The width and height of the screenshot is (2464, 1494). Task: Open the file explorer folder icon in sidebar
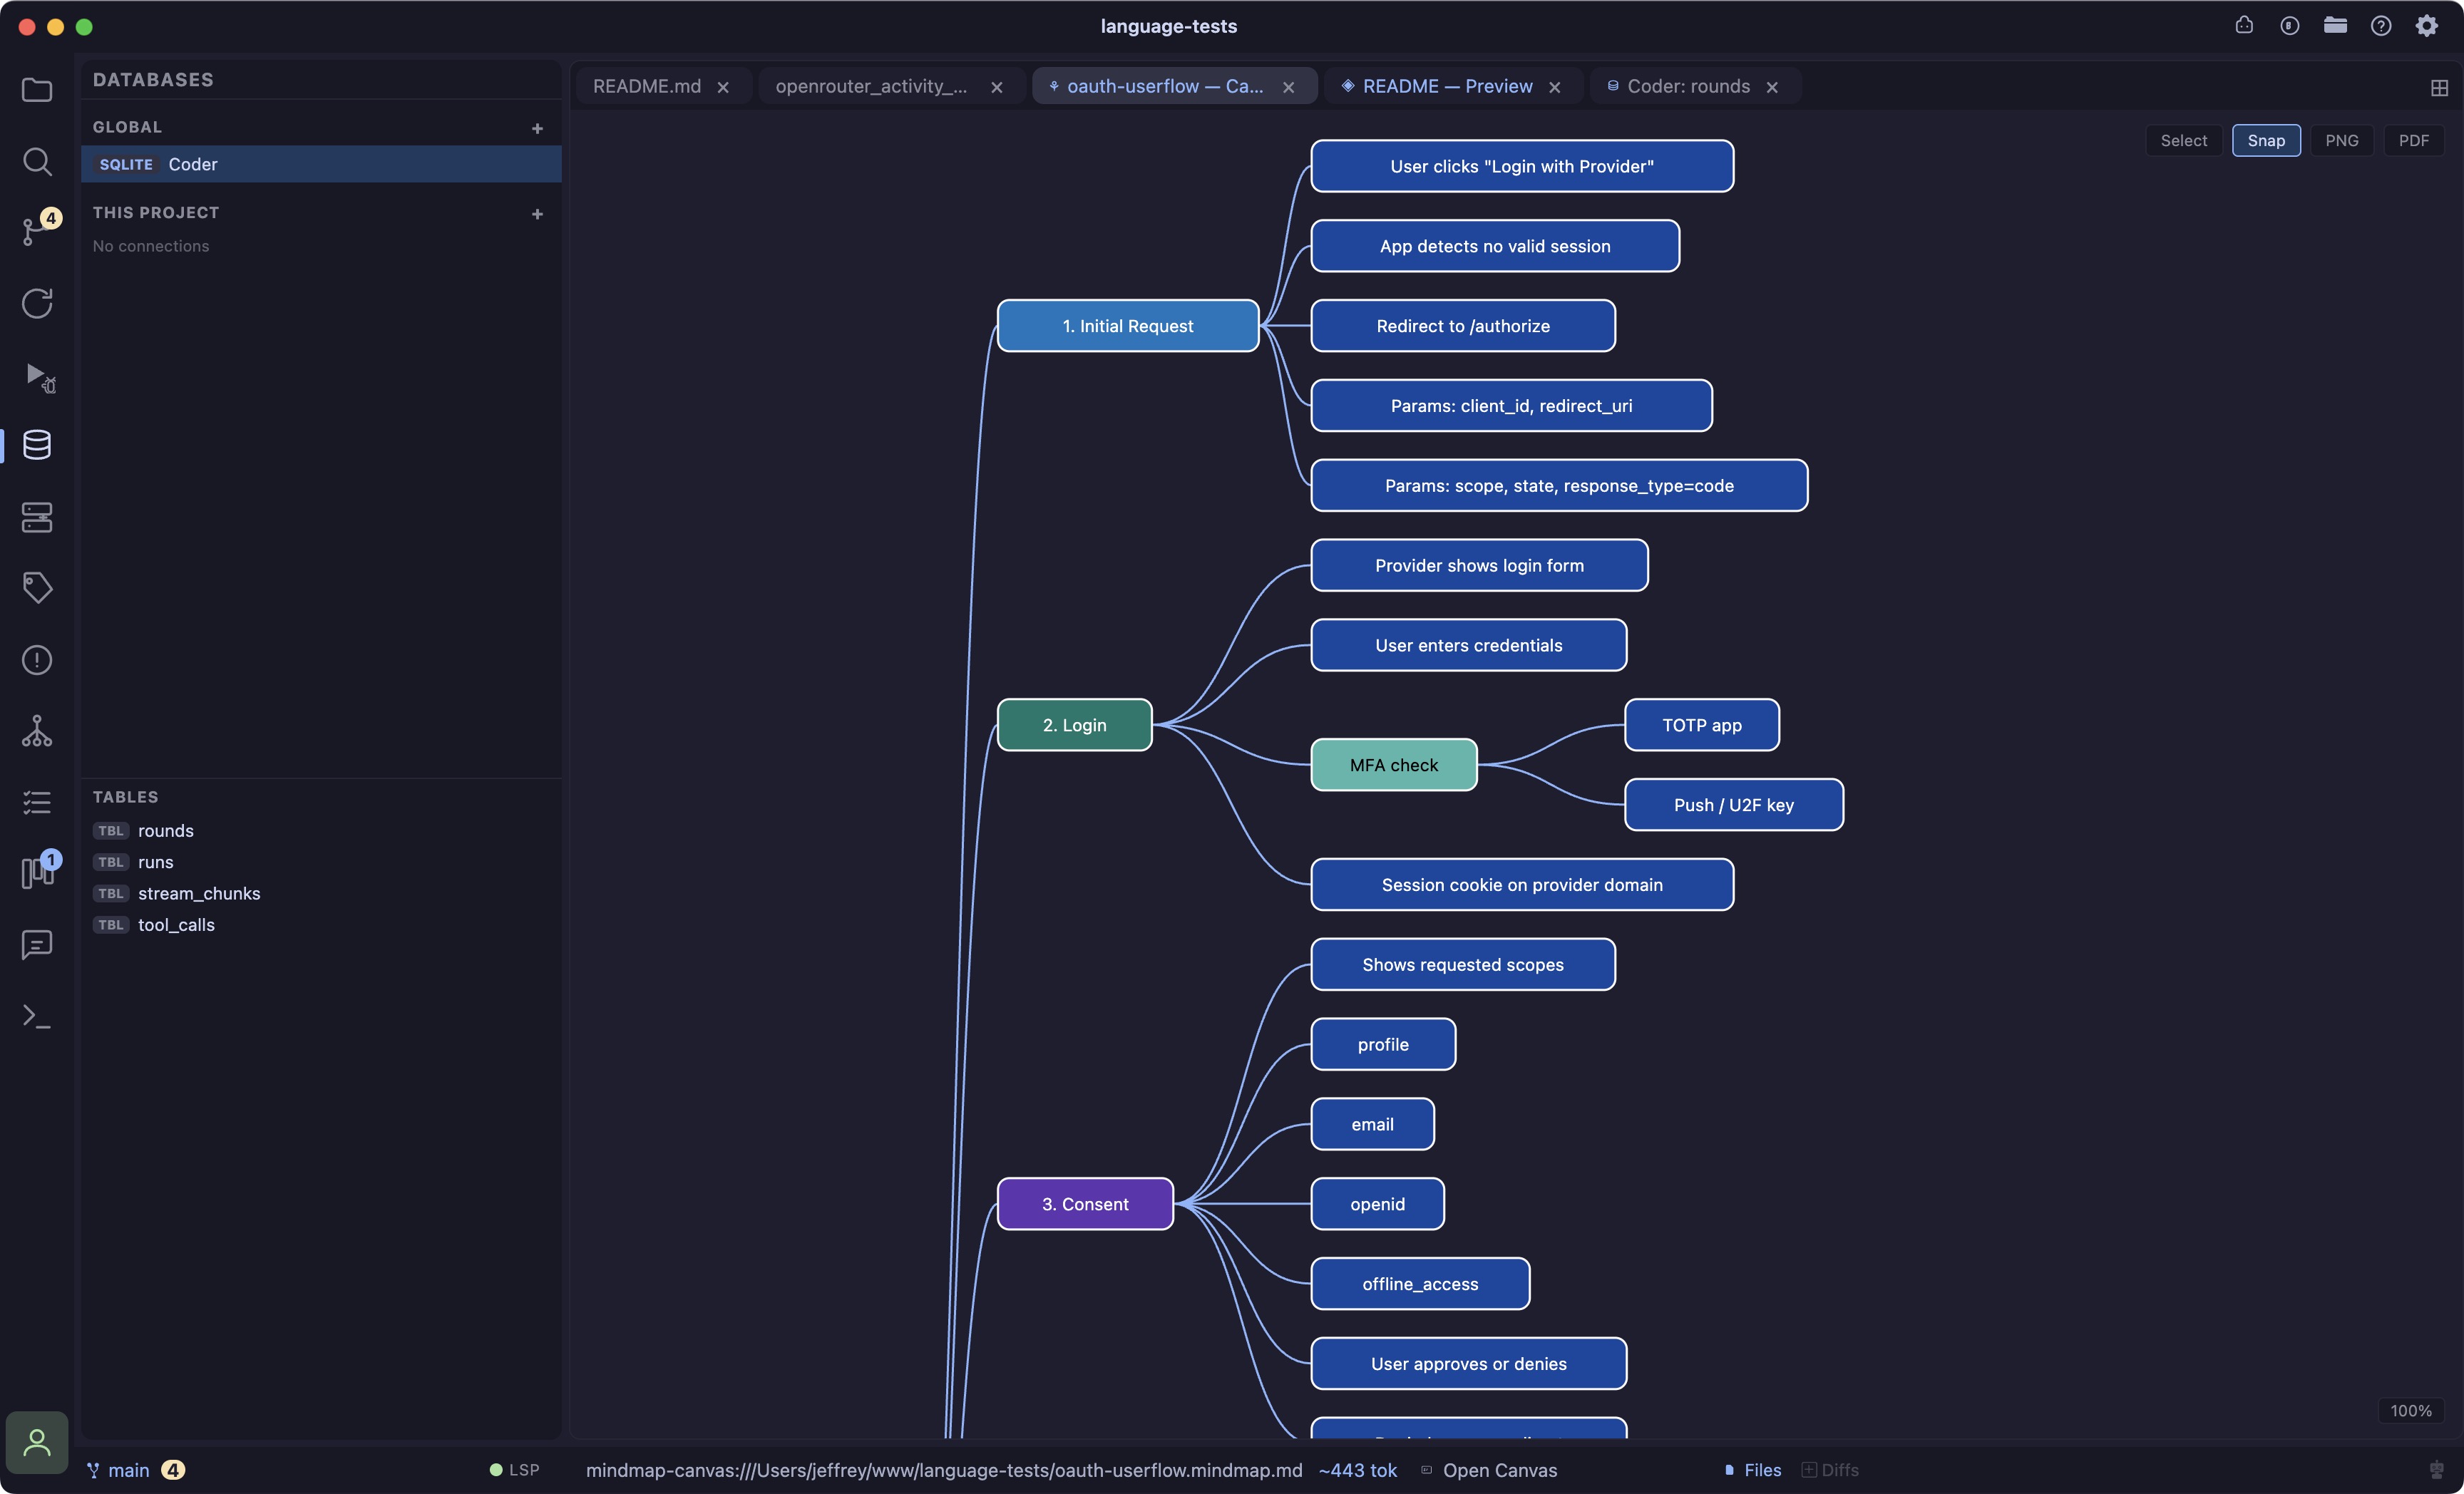(37, 90)
